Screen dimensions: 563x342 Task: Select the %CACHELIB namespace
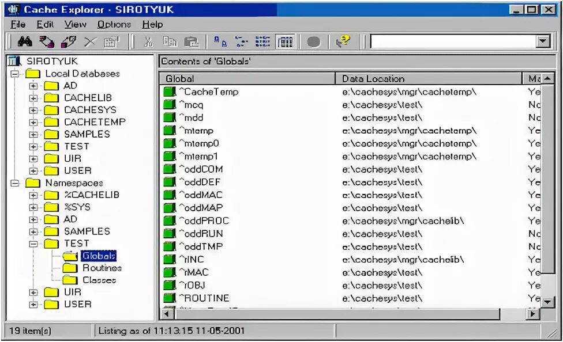click(92, 195)
